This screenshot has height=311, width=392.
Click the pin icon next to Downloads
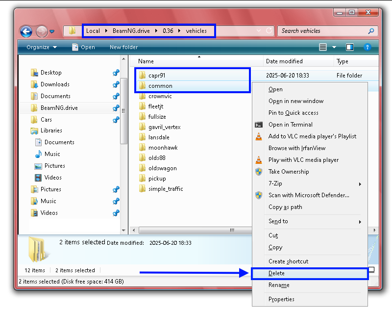point(116,84)
